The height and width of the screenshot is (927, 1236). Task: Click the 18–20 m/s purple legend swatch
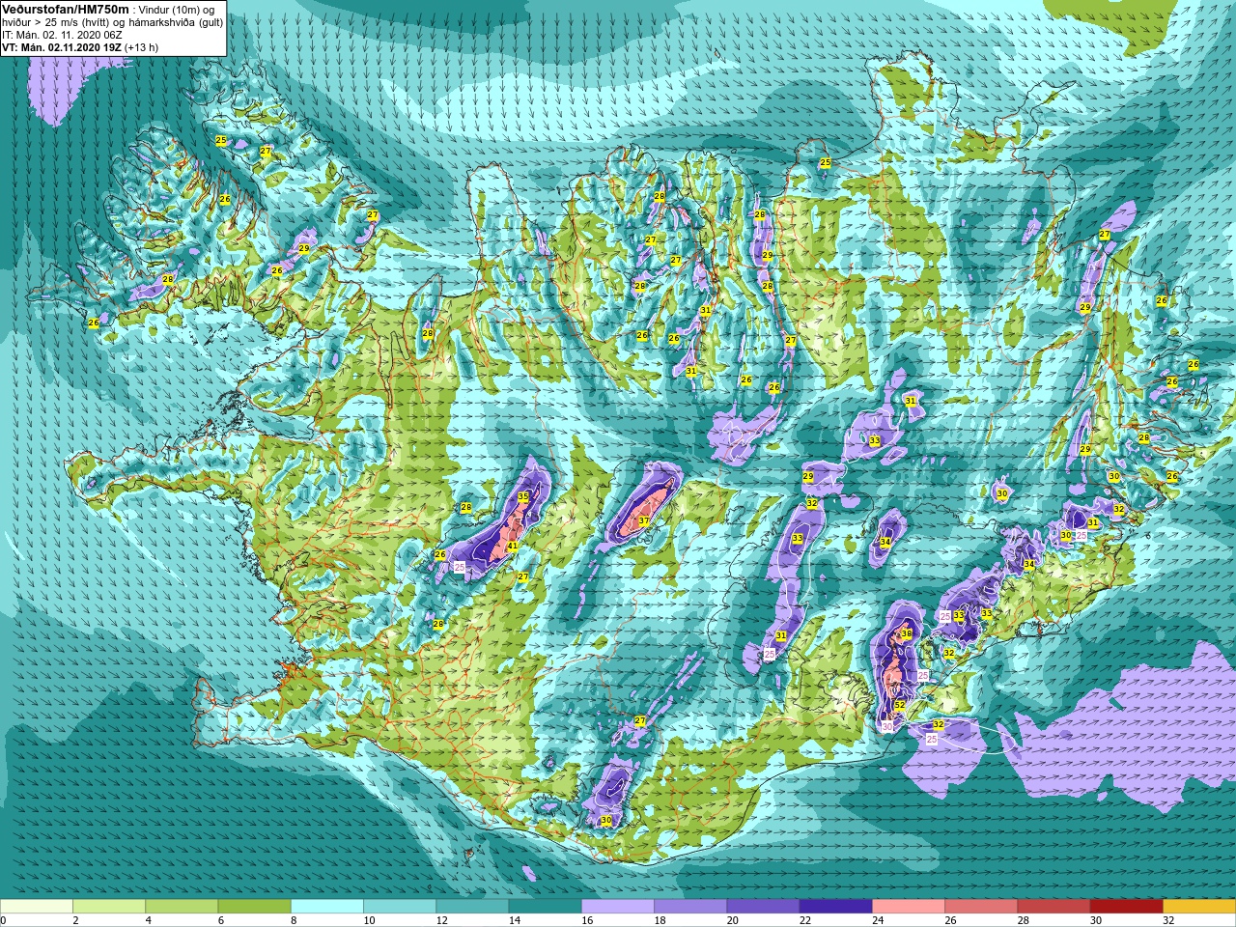click(690, 907)
